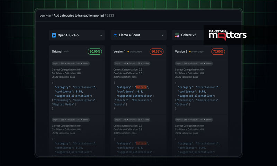Click the second stats pill under Original
The image size is (277, 166).
[71, 120]
